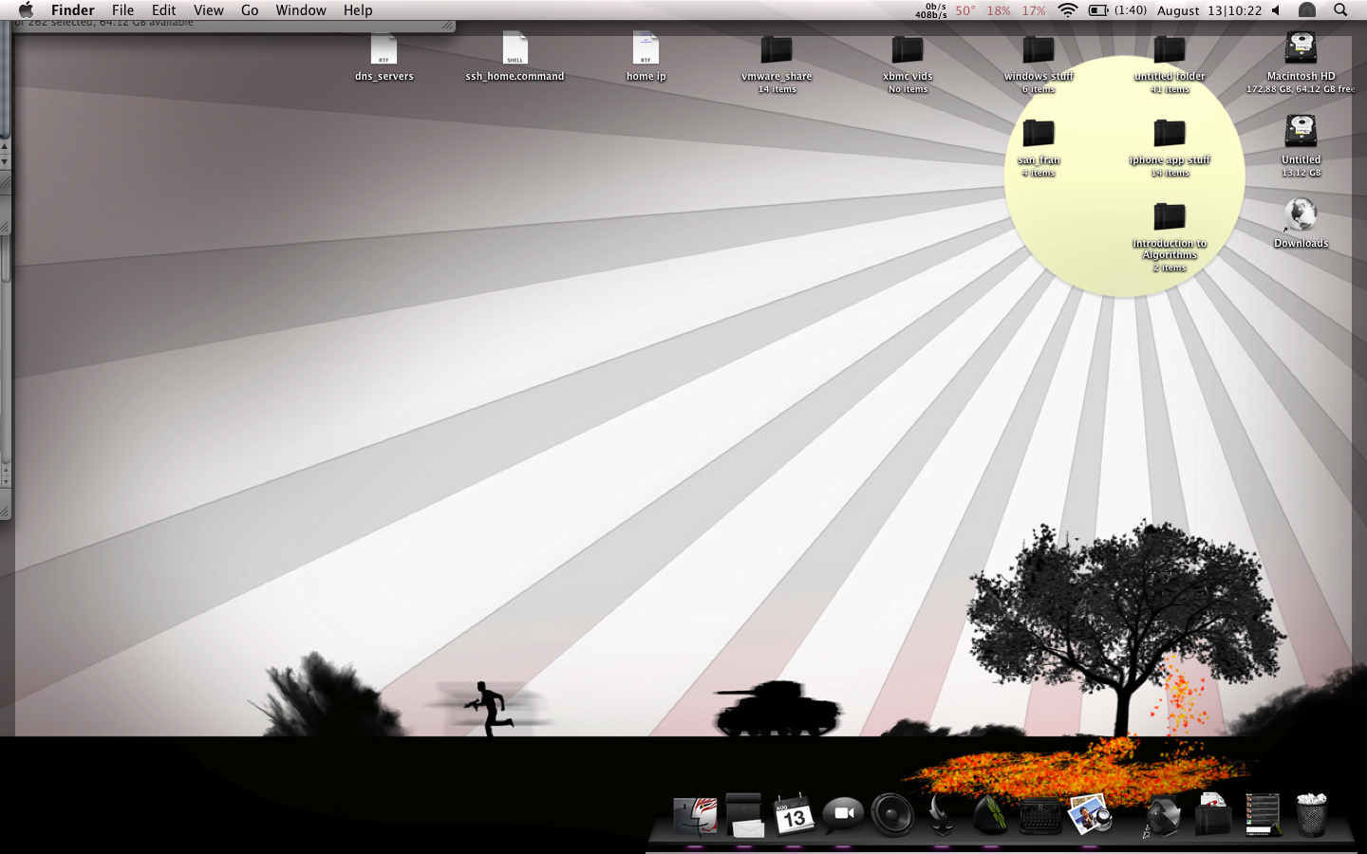1367x854 pixels.
Task: Click the dark arch icon in menu bar
Action: [x=1307, y=10]
